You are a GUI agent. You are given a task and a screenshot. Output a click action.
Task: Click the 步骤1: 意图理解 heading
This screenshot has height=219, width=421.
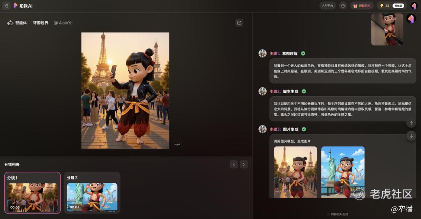tap(283, 54)
